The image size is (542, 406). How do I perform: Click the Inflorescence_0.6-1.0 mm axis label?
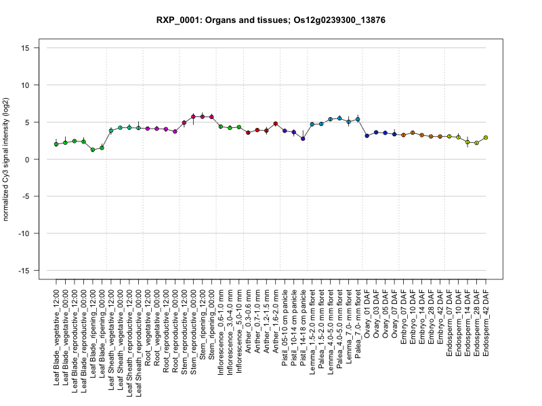point(221,332)
